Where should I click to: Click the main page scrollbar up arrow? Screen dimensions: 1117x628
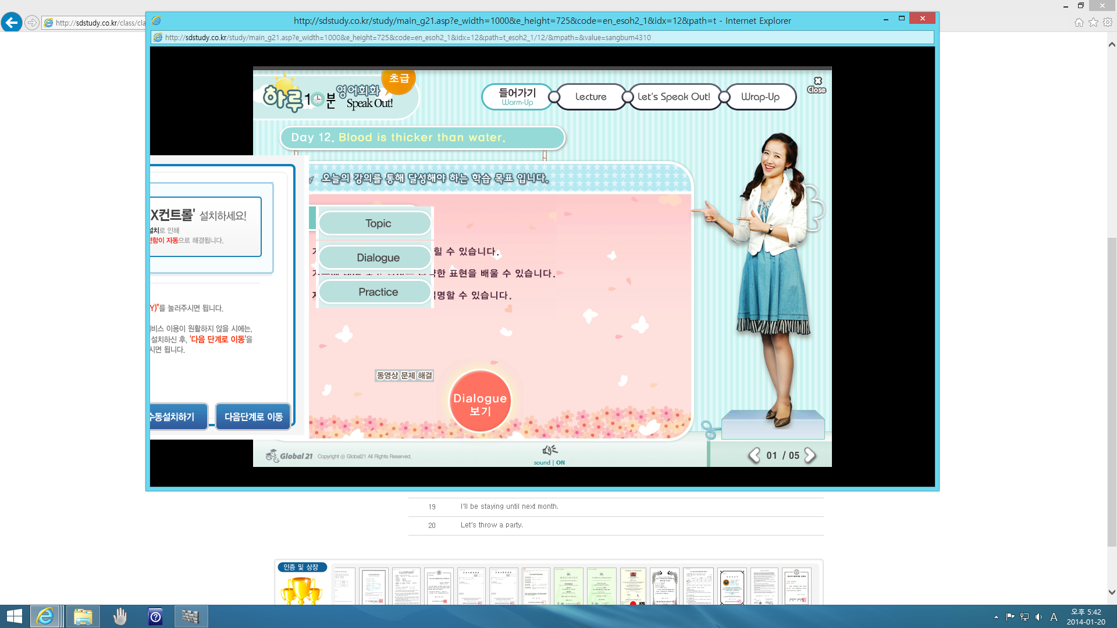(x=1112, y=44)
